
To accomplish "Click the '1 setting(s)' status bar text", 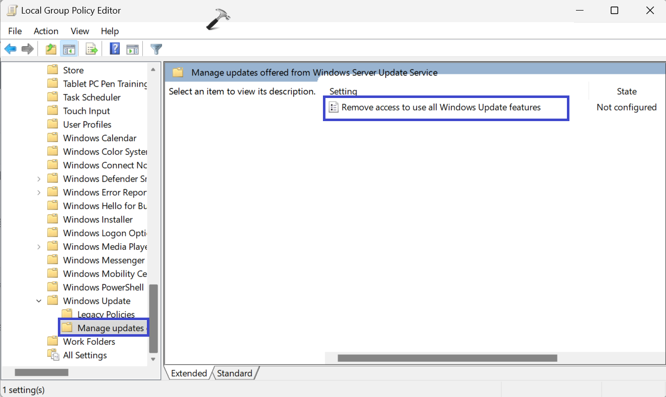I will (x=24, y=389).
